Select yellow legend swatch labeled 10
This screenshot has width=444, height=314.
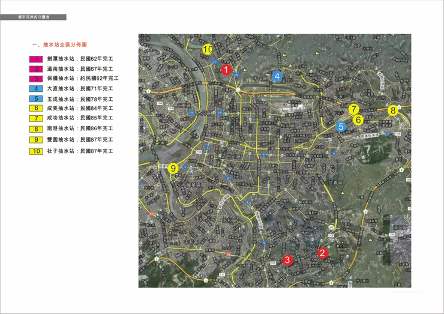point(36,151)
